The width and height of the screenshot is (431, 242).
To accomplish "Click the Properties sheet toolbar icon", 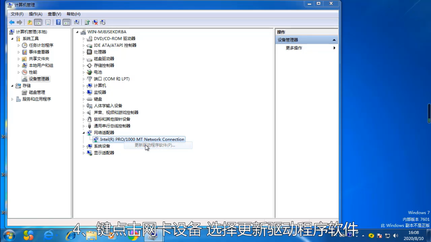I will [48, 22].
